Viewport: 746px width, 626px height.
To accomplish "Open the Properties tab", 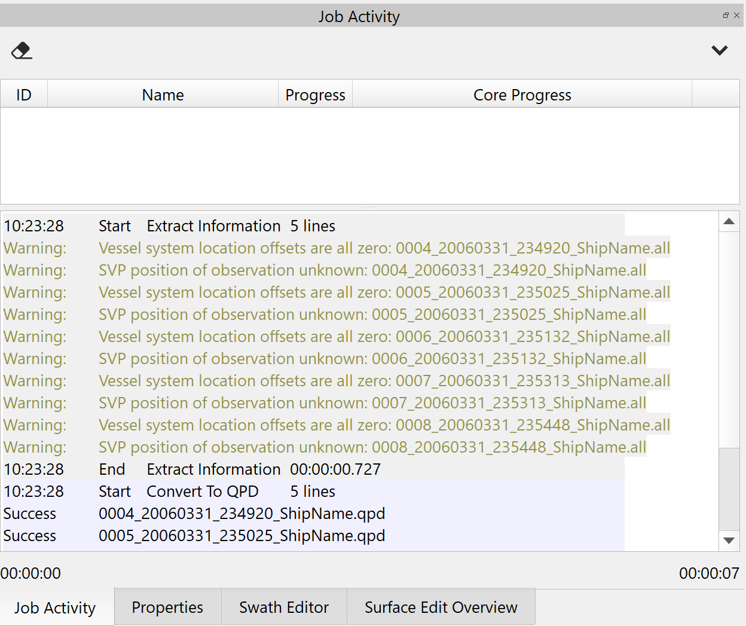I will click(x=167, y=607).
